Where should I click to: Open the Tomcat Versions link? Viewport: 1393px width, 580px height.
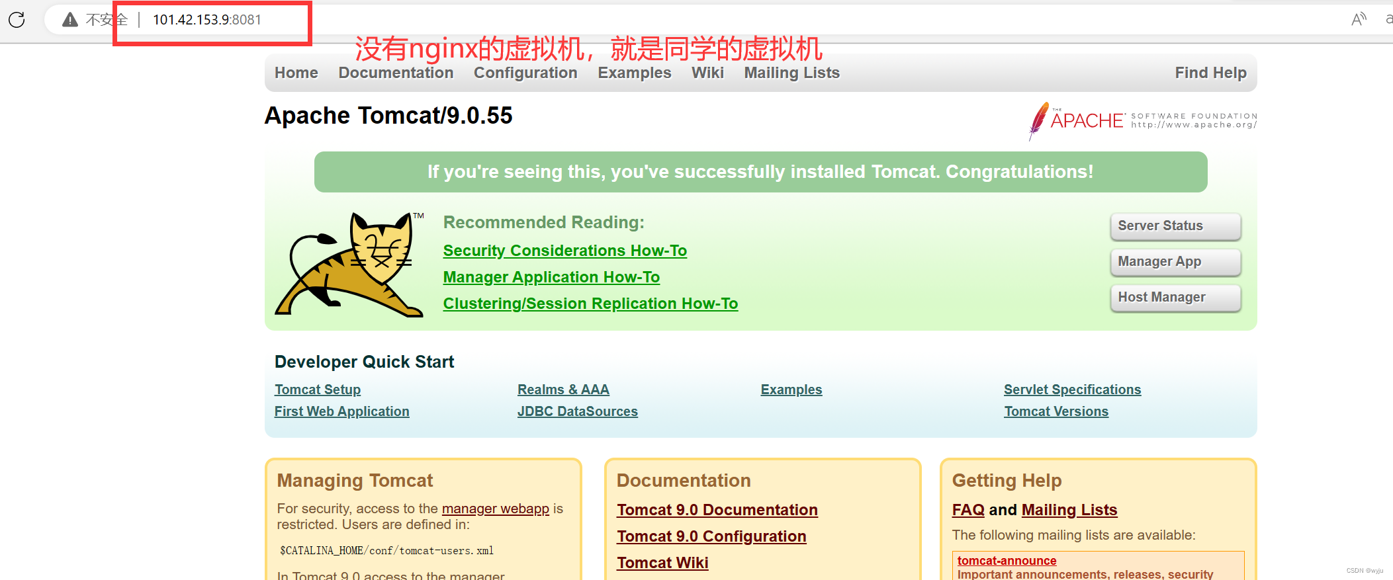[x=1056, y=411]
